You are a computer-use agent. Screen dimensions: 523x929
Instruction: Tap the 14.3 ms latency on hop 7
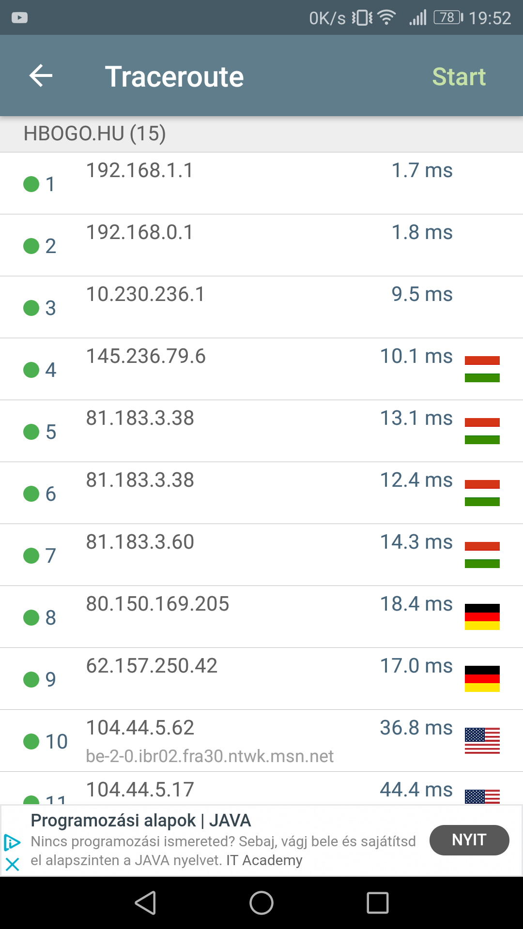(x=416, y=542)
